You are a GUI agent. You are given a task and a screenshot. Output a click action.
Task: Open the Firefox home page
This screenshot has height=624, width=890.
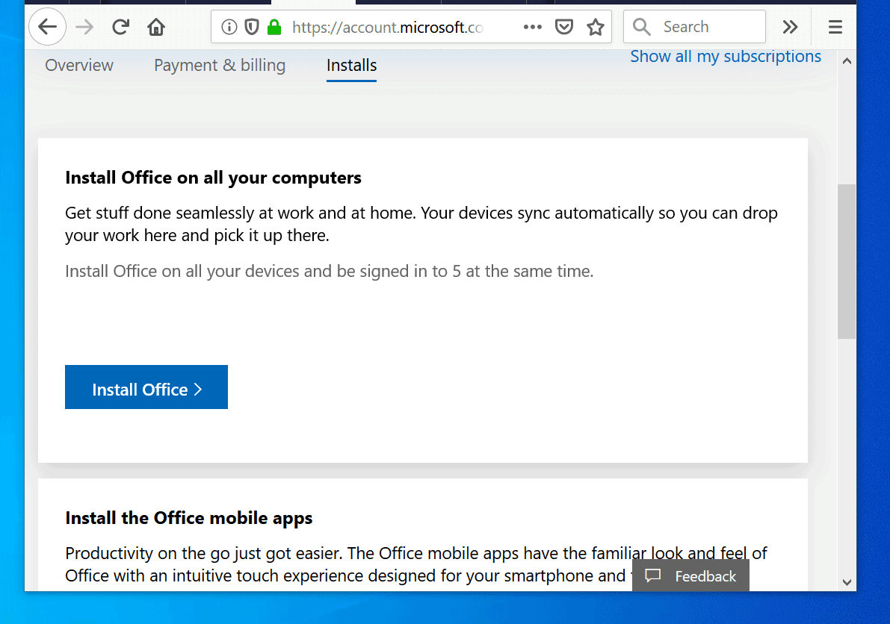tap(156, 26)
